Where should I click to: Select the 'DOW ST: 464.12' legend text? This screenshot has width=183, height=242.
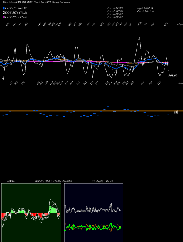point(16,8)
